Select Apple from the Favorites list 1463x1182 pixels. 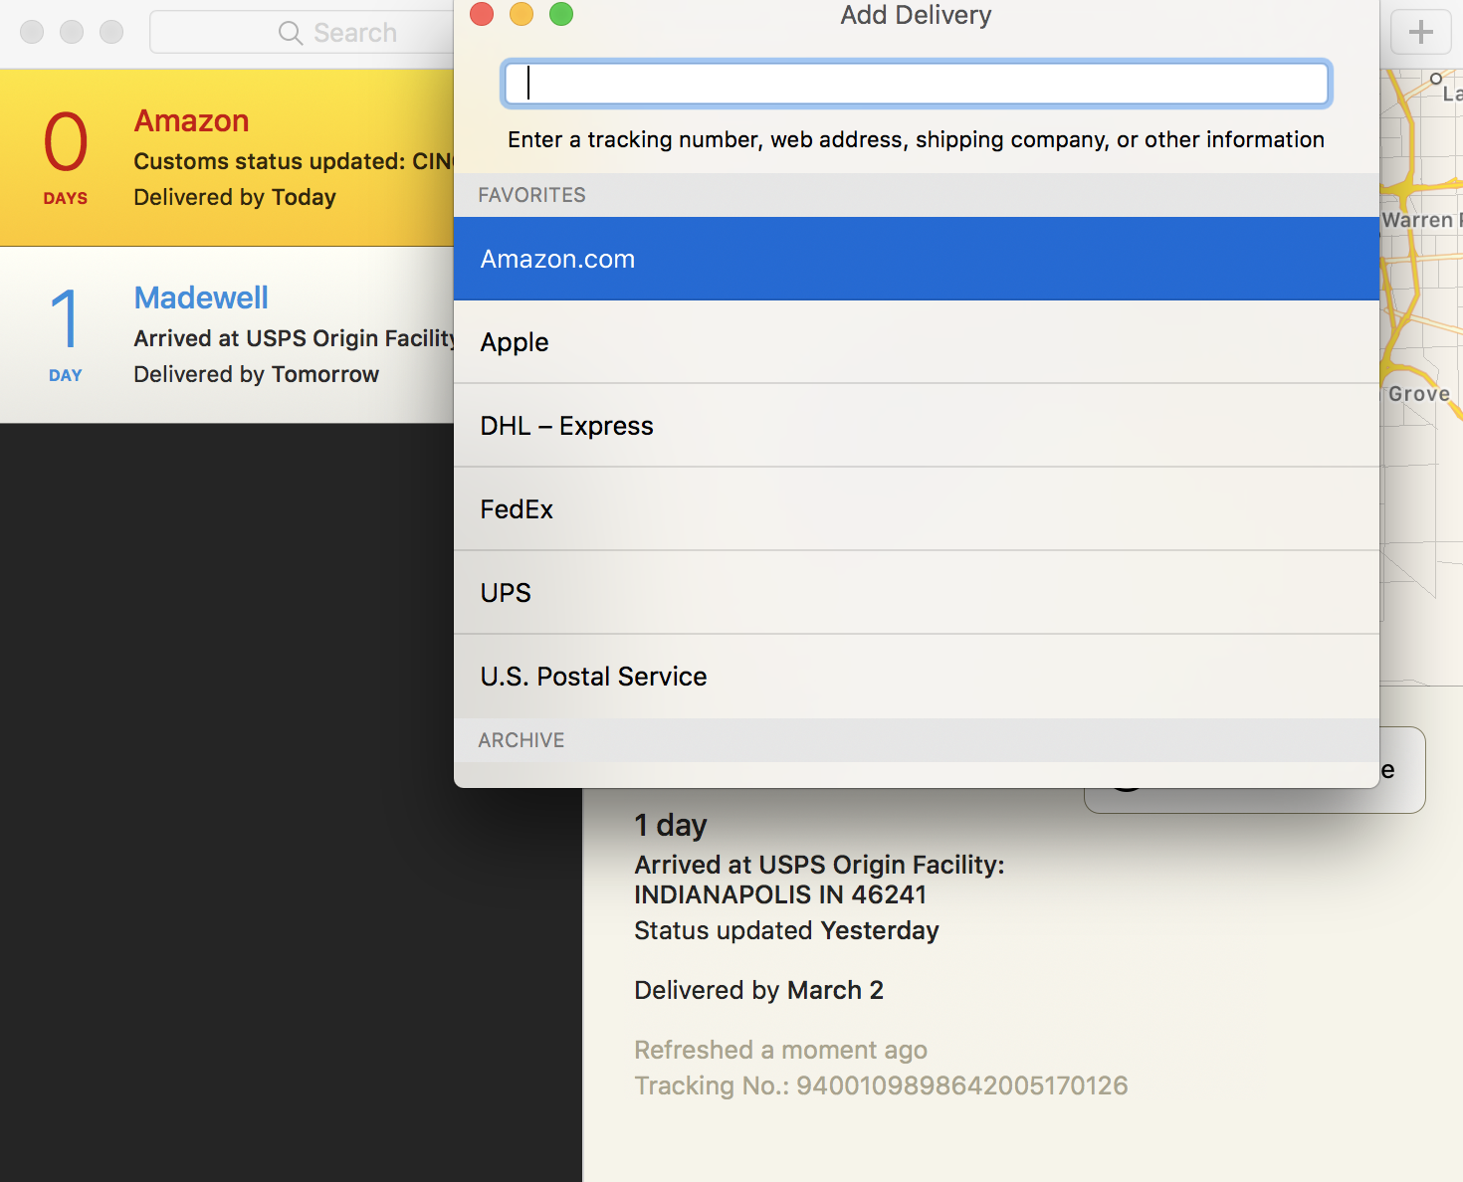click(916, 342)
